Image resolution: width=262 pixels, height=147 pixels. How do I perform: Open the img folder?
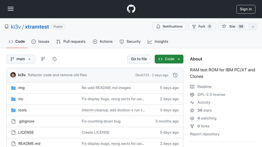pyautogui.click(x=21, y=88)
